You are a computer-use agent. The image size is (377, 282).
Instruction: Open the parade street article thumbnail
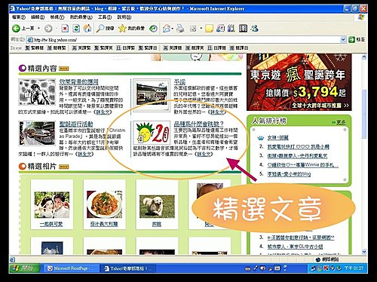click(37, 133)
